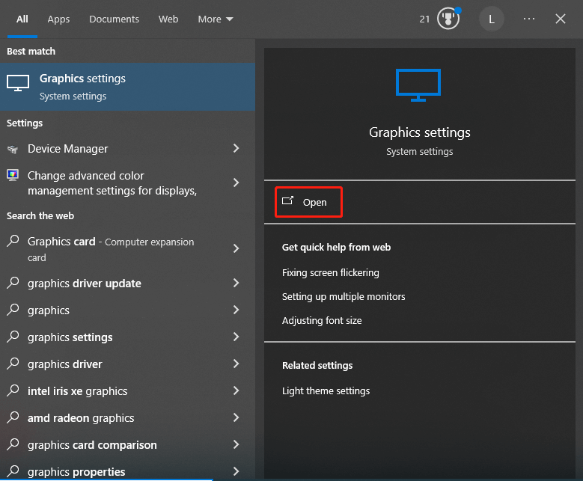The image size is (583, 481).
Task: Expand arrow next to Device Manager
Action: 236,149
